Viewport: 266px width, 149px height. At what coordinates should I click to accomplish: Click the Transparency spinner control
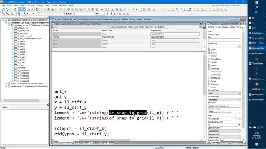[239, 125]
